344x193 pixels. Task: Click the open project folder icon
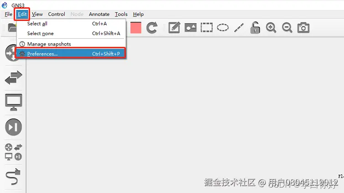click(12, 28)
